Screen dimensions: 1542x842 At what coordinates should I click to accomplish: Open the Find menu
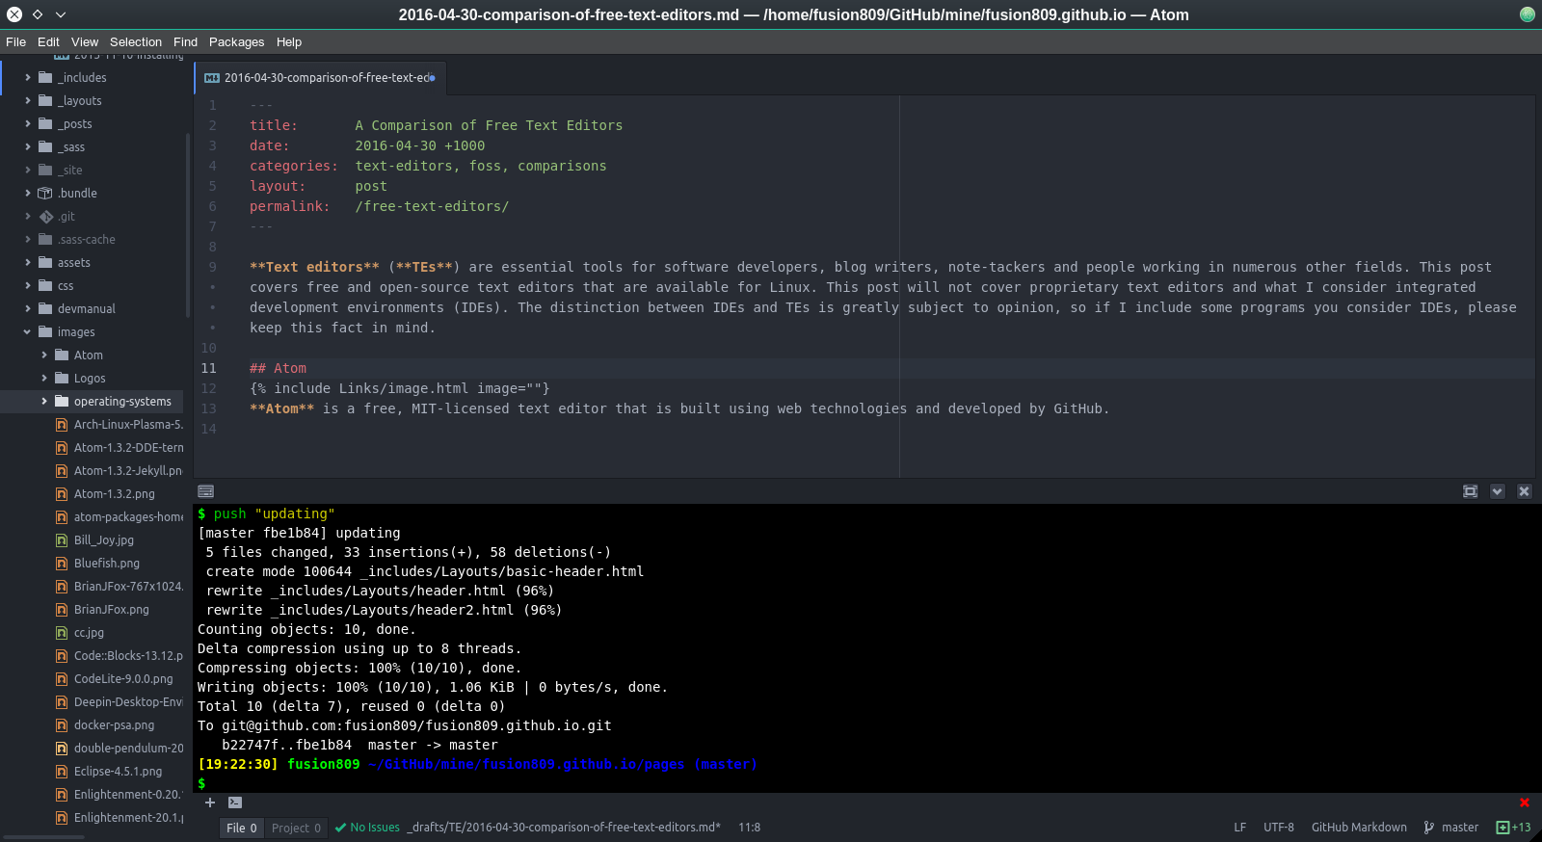(185, 41)
